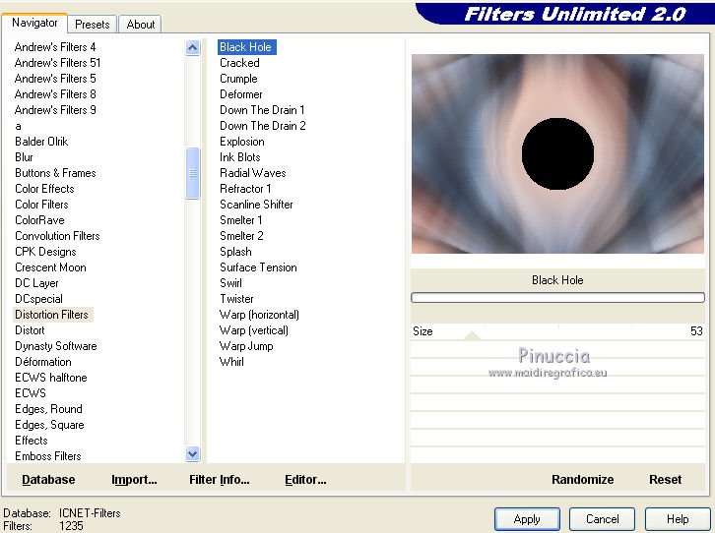Cancel the Filters Unlimited dialog
715x533 pixels.
tap(602, 519)
